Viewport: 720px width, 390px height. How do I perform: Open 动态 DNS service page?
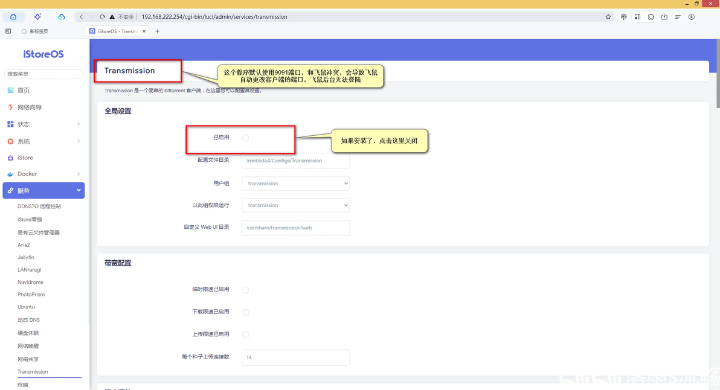(28, 320)
